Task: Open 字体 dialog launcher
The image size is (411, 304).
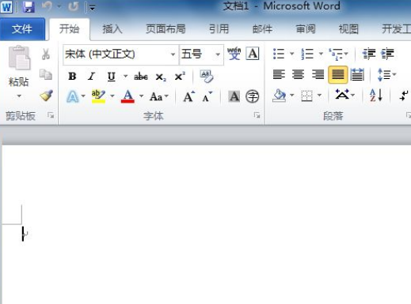Action: (257, 115)
